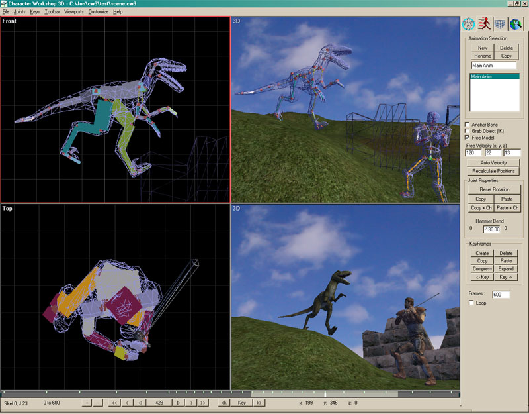
Task: Open the Viewports menu
Action: pos(73,12)
